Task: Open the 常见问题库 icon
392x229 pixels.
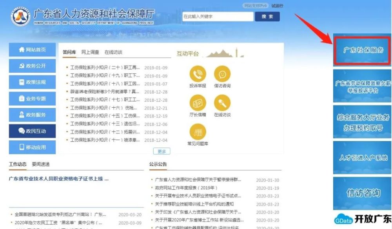Action: (x=198, y=132)
